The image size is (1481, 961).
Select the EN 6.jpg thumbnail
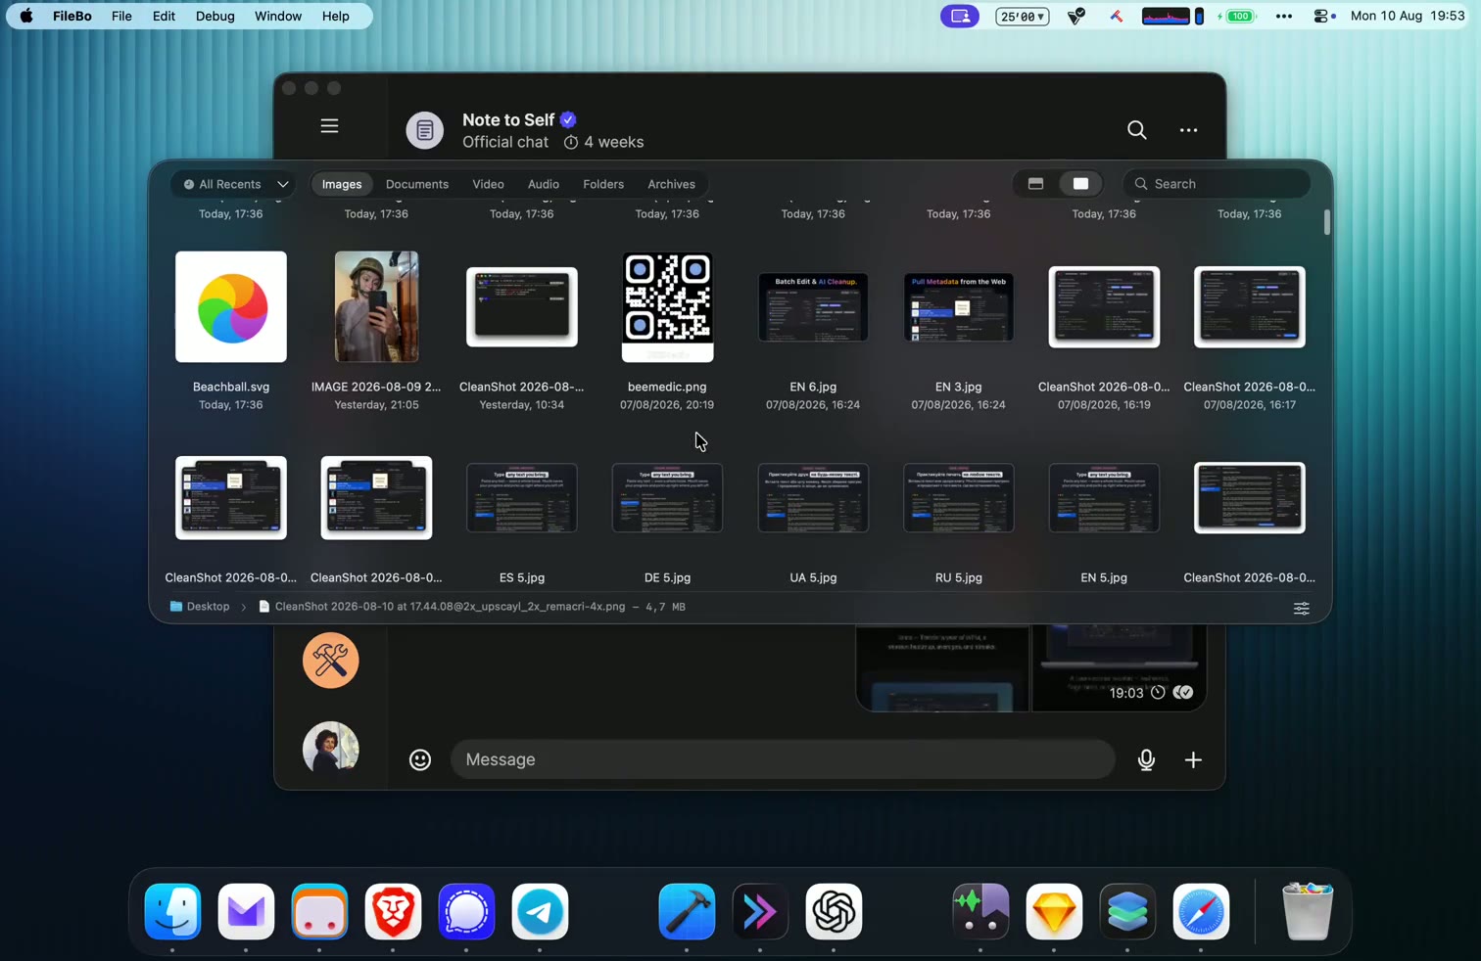[x=813, y=307]
